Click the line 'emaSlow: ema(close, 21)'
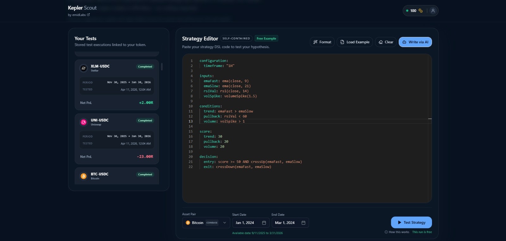Viewport: 506px width, 241px height. 227,86
